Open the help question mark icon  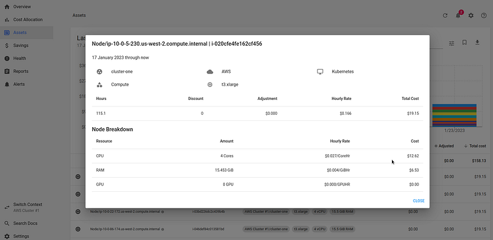pos(484,15)
